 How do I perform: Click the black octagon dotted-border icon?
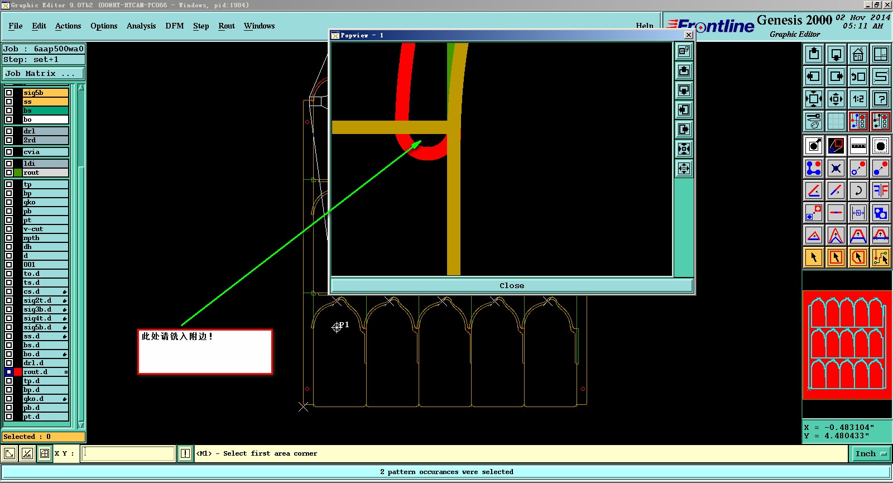pyautogui.click(x=881, y=146)
